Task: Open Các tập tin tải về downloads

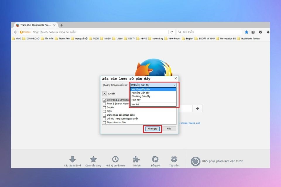Action: (x=72, y=161)
